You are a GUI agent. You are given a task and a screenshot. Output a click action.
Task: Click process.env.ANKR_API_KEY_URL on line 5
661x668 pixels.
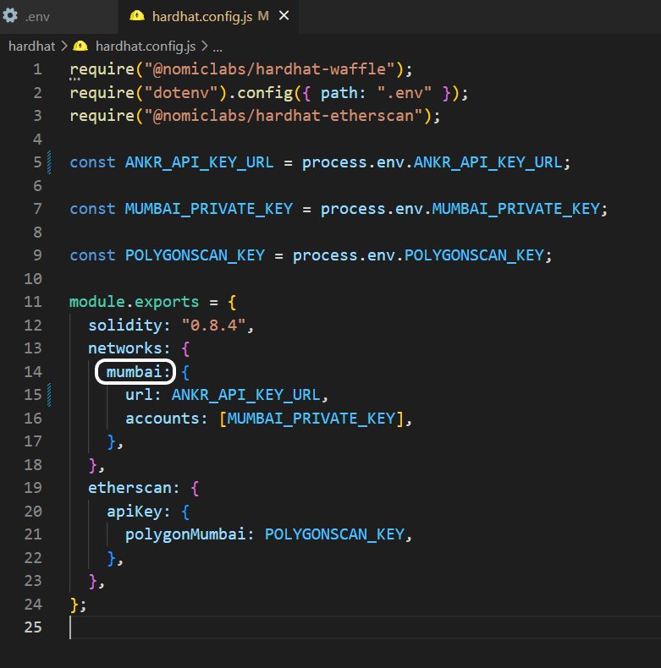pyautogui.click(x=432, y=162)
